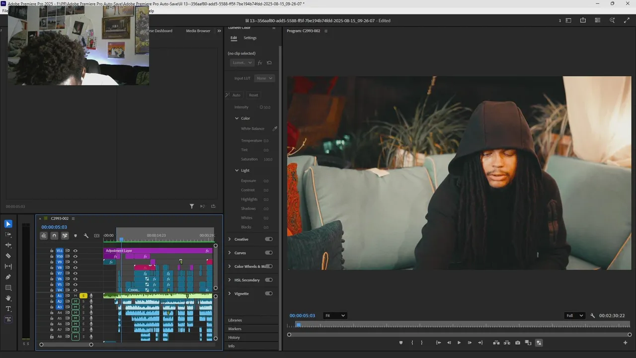Show overflow panels with double chevron

[x=219, y=31]
